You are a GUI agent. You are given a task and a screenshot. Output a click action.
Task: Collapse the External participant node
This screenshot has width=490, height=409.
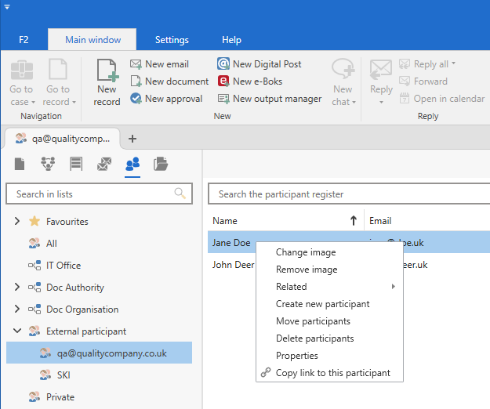click(x=17, y=331)
